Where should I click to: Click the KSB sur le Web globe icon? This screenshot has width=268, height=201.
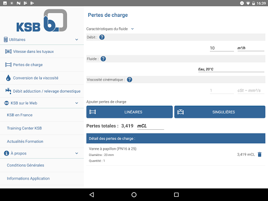tap(6, 103)
